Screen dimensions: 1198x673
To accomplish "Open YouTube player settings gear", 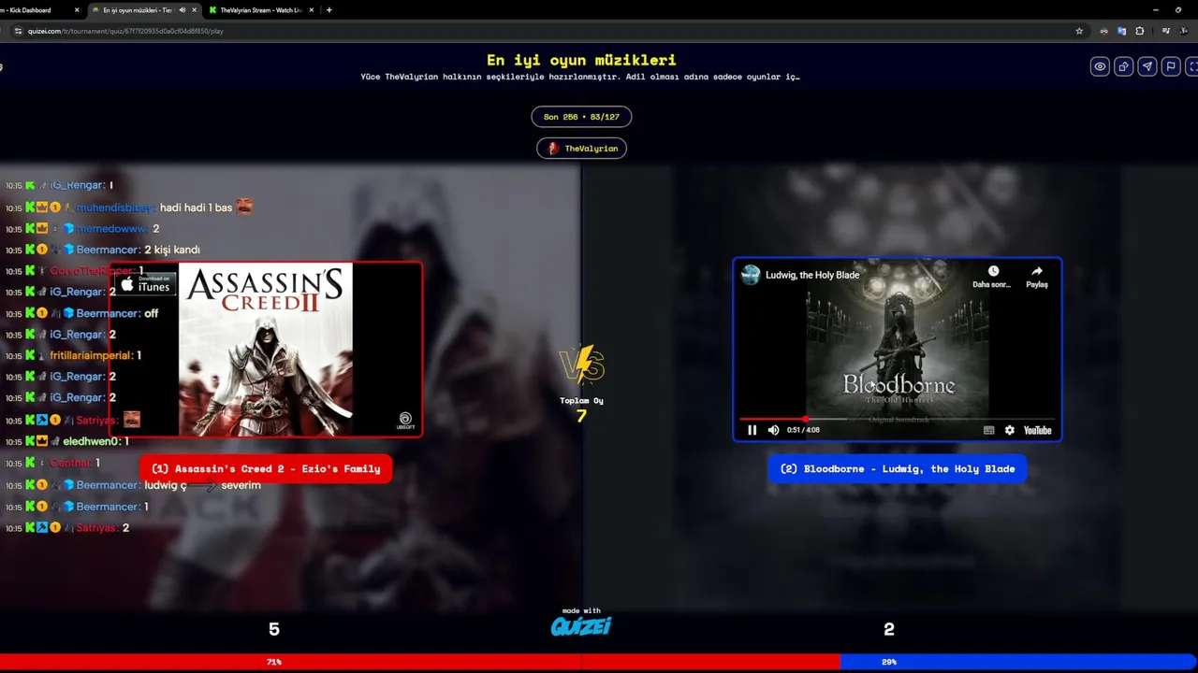I will [1009, 430].
